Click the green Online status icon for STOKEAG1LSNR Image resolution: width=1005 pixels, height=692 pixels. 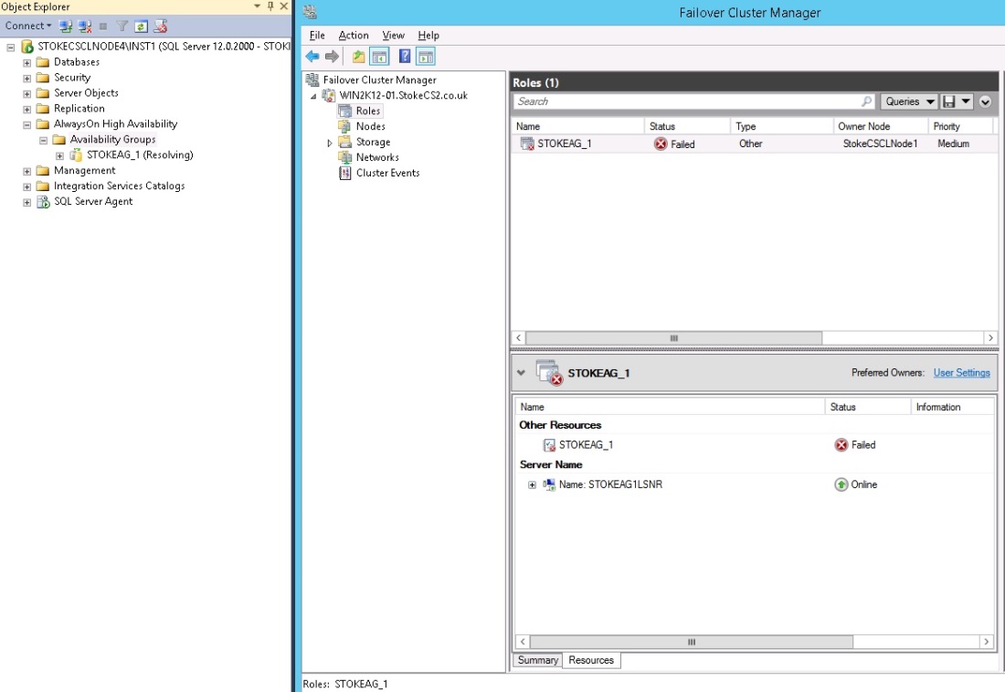(x=841, y=484)
